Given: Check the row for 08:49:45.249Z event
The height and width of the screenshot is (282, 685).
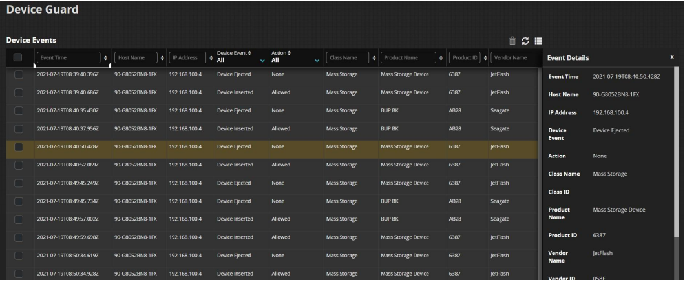Looking at the screenshot, I should (18, 183).
